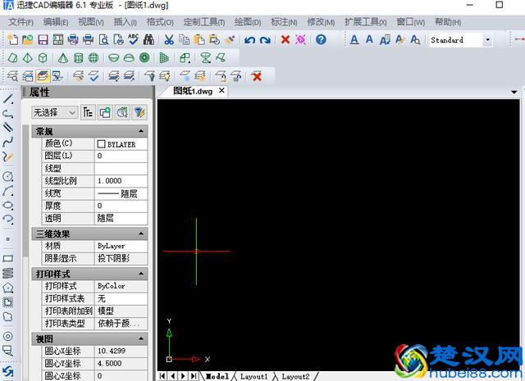
Task: Close the 图纸1.dwg document tab
Action: pos(221,91)
